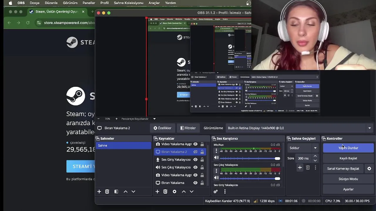Zoom out the OBS preview
This screenshot has height=211, width=376.
tap(98, 119)
